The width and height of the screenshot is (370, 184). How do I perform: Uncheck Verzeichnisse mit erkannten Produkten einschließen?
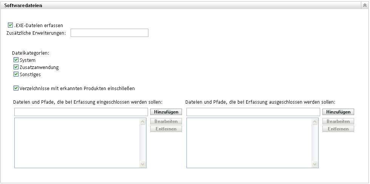[x=16, y=88]
